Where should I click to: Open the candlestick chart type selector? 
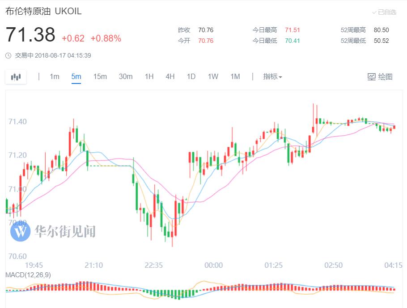coord(16,77)
